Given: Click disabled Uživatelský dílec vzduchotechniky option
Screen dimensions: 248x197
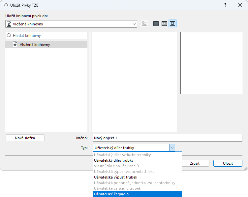Looking at the screenshot, I should point(137,155).
